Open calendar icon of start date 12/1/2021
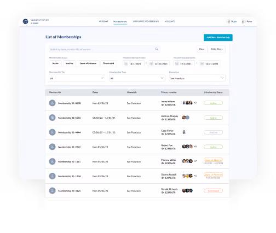The image size is (276, 233). click(x=126, y=63)
